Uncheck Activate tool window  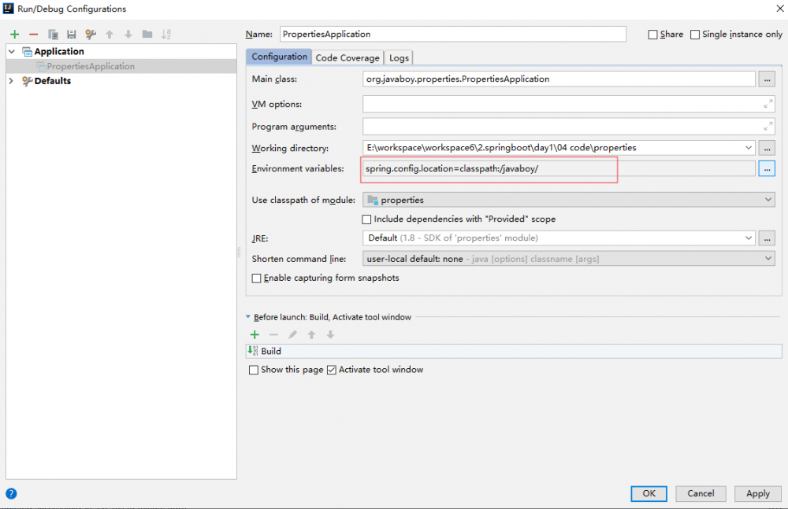(332, 370)
